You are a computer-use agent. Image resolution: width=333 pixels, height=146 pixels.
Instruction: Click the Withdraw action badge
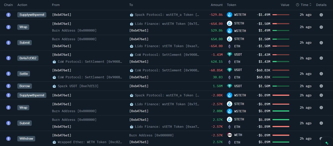(x=26, y=139)
